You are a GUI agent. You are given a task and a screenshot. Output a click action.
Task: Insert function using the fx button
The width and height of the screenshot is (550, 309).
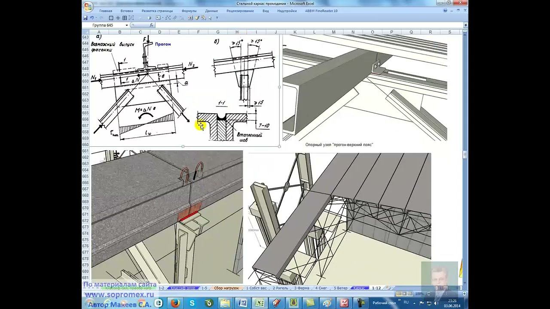click(x=151, y=25)
